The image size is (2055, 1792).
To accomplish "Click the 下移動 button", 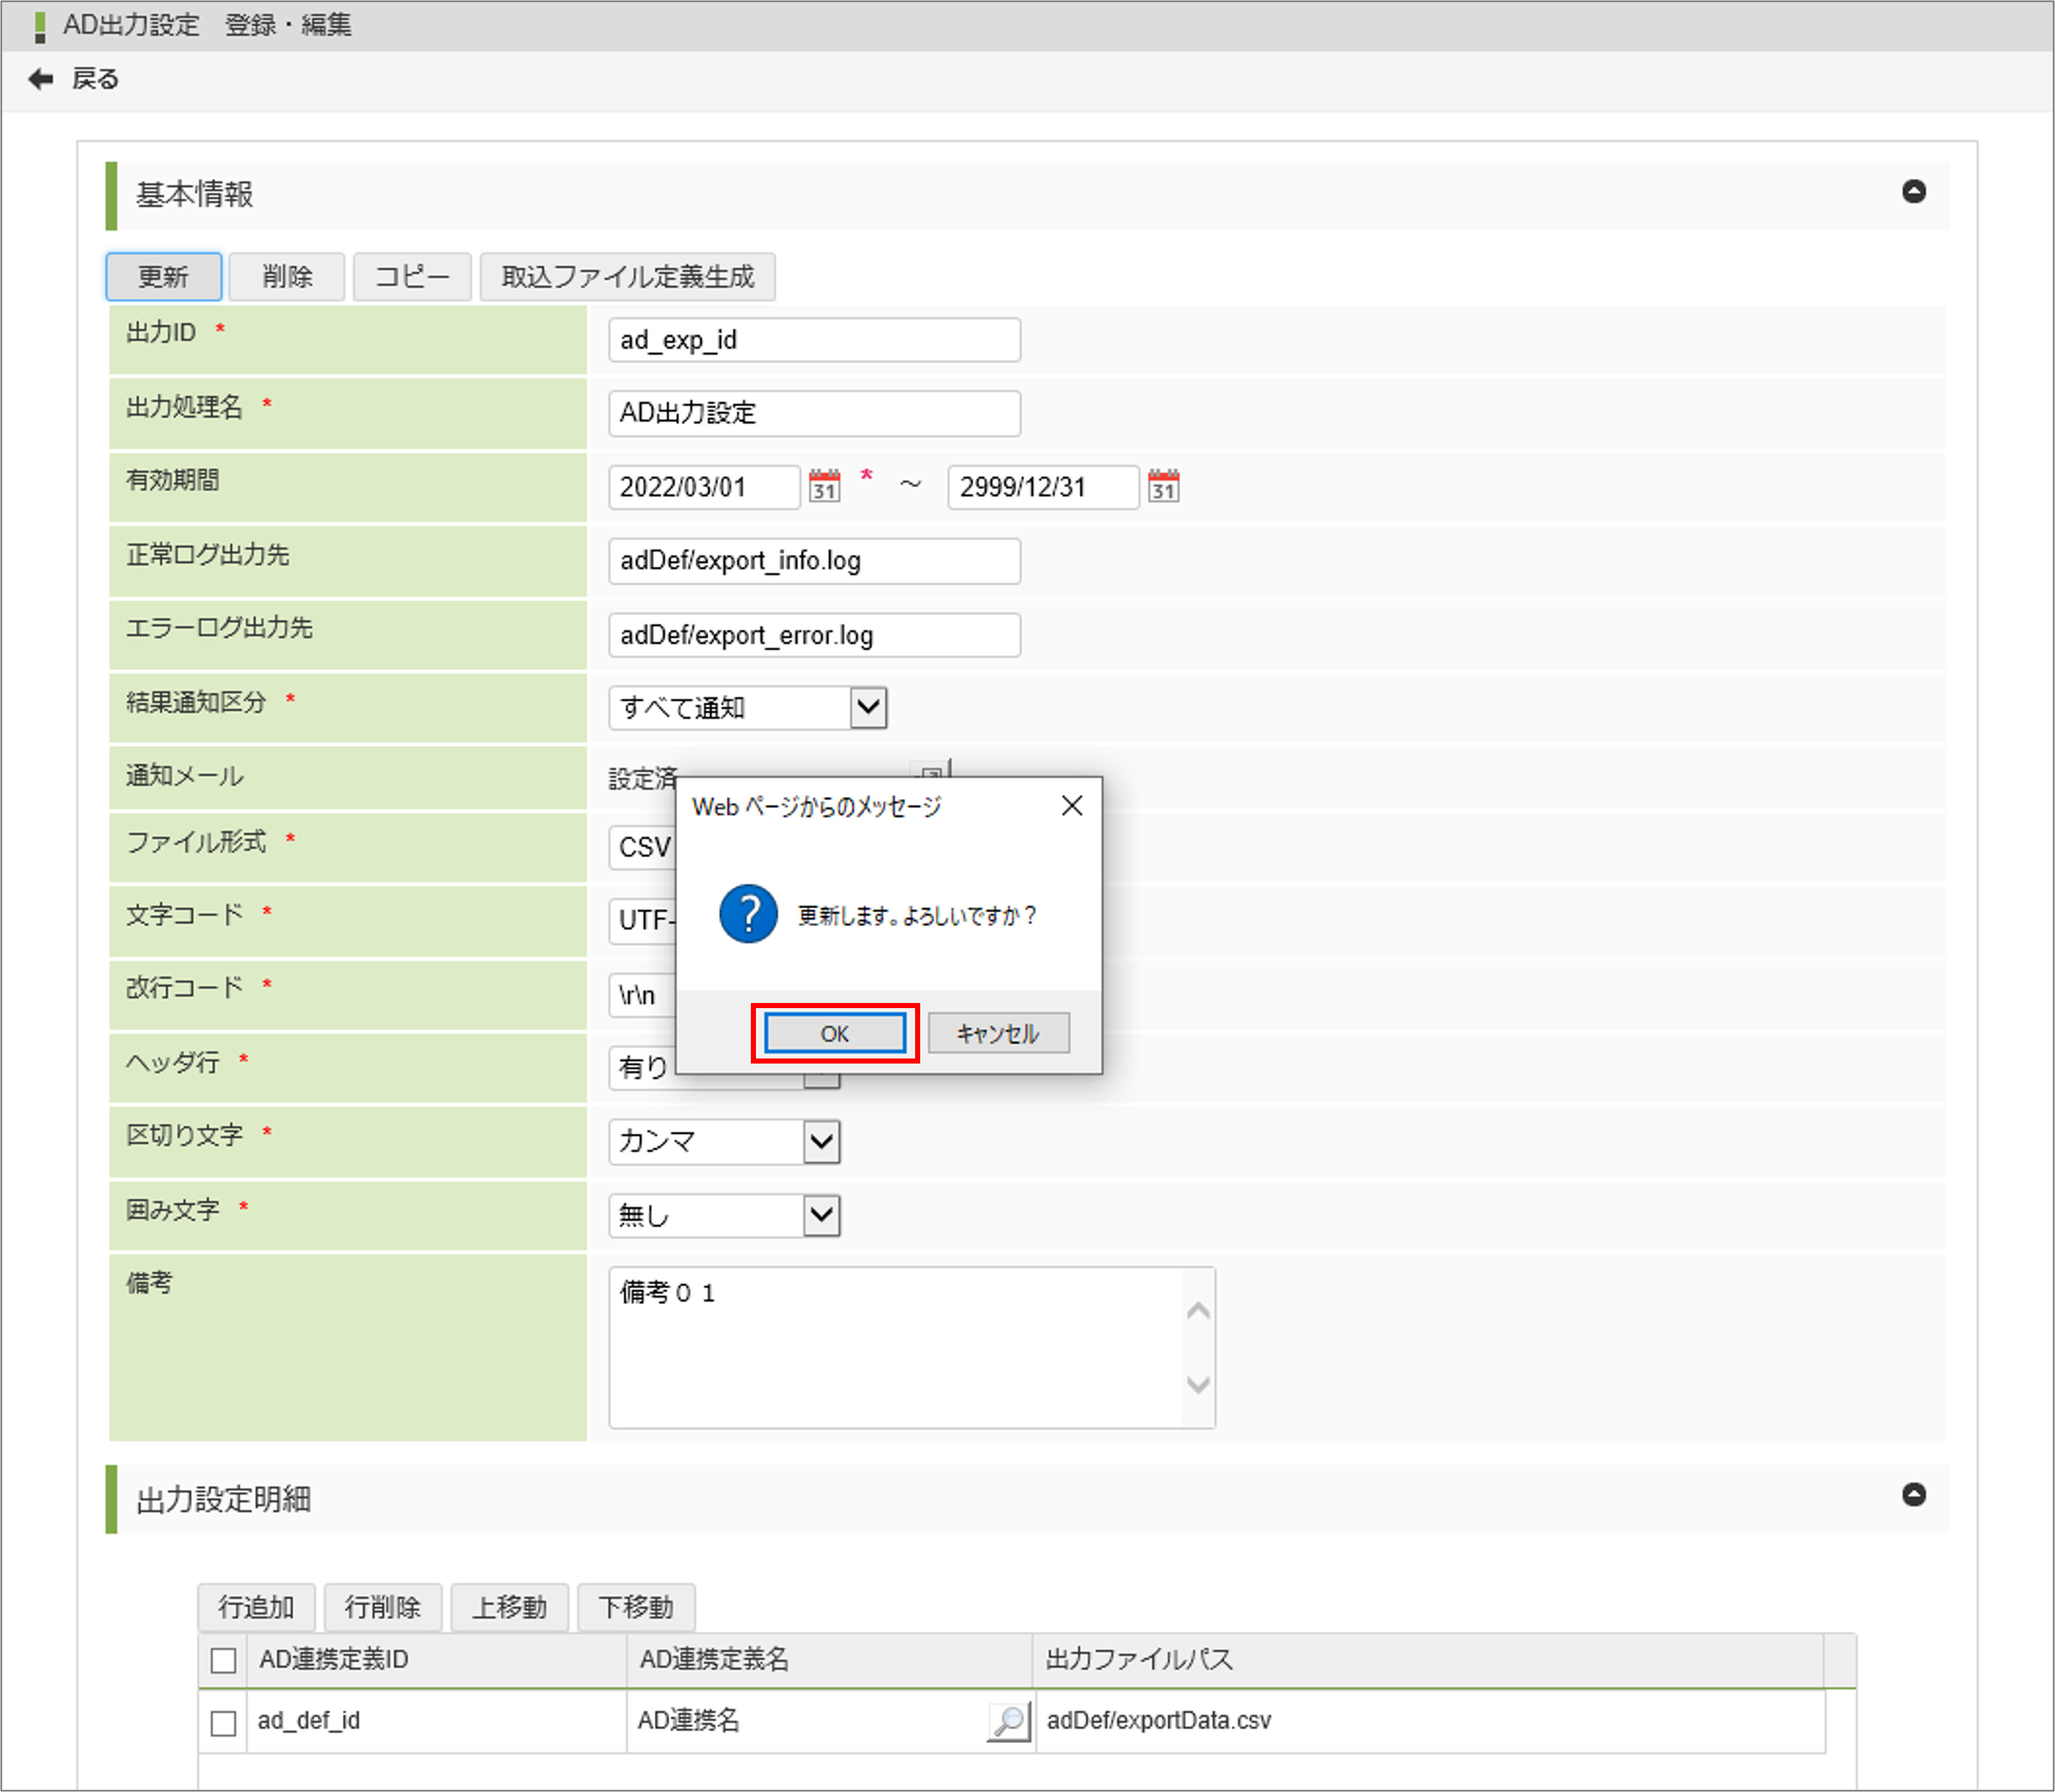I will [x=635, y=1607].
